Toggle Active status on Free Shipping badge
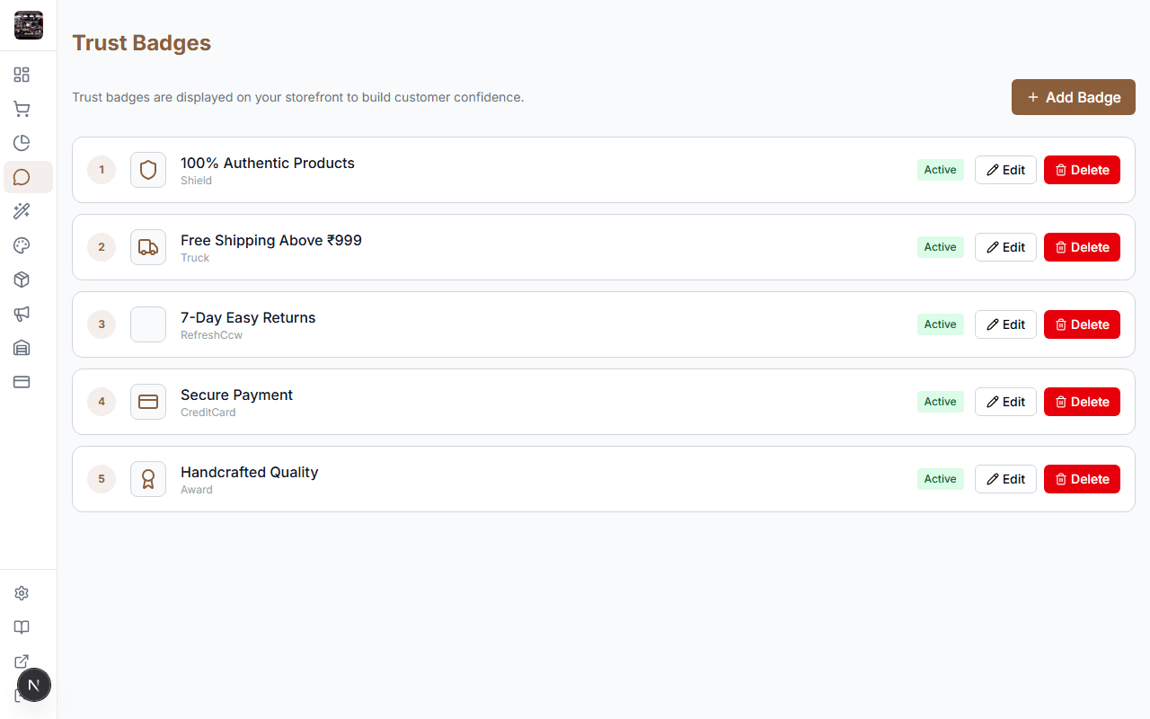Viewport: 1150px width, 719px height. [x=940, y=247]
